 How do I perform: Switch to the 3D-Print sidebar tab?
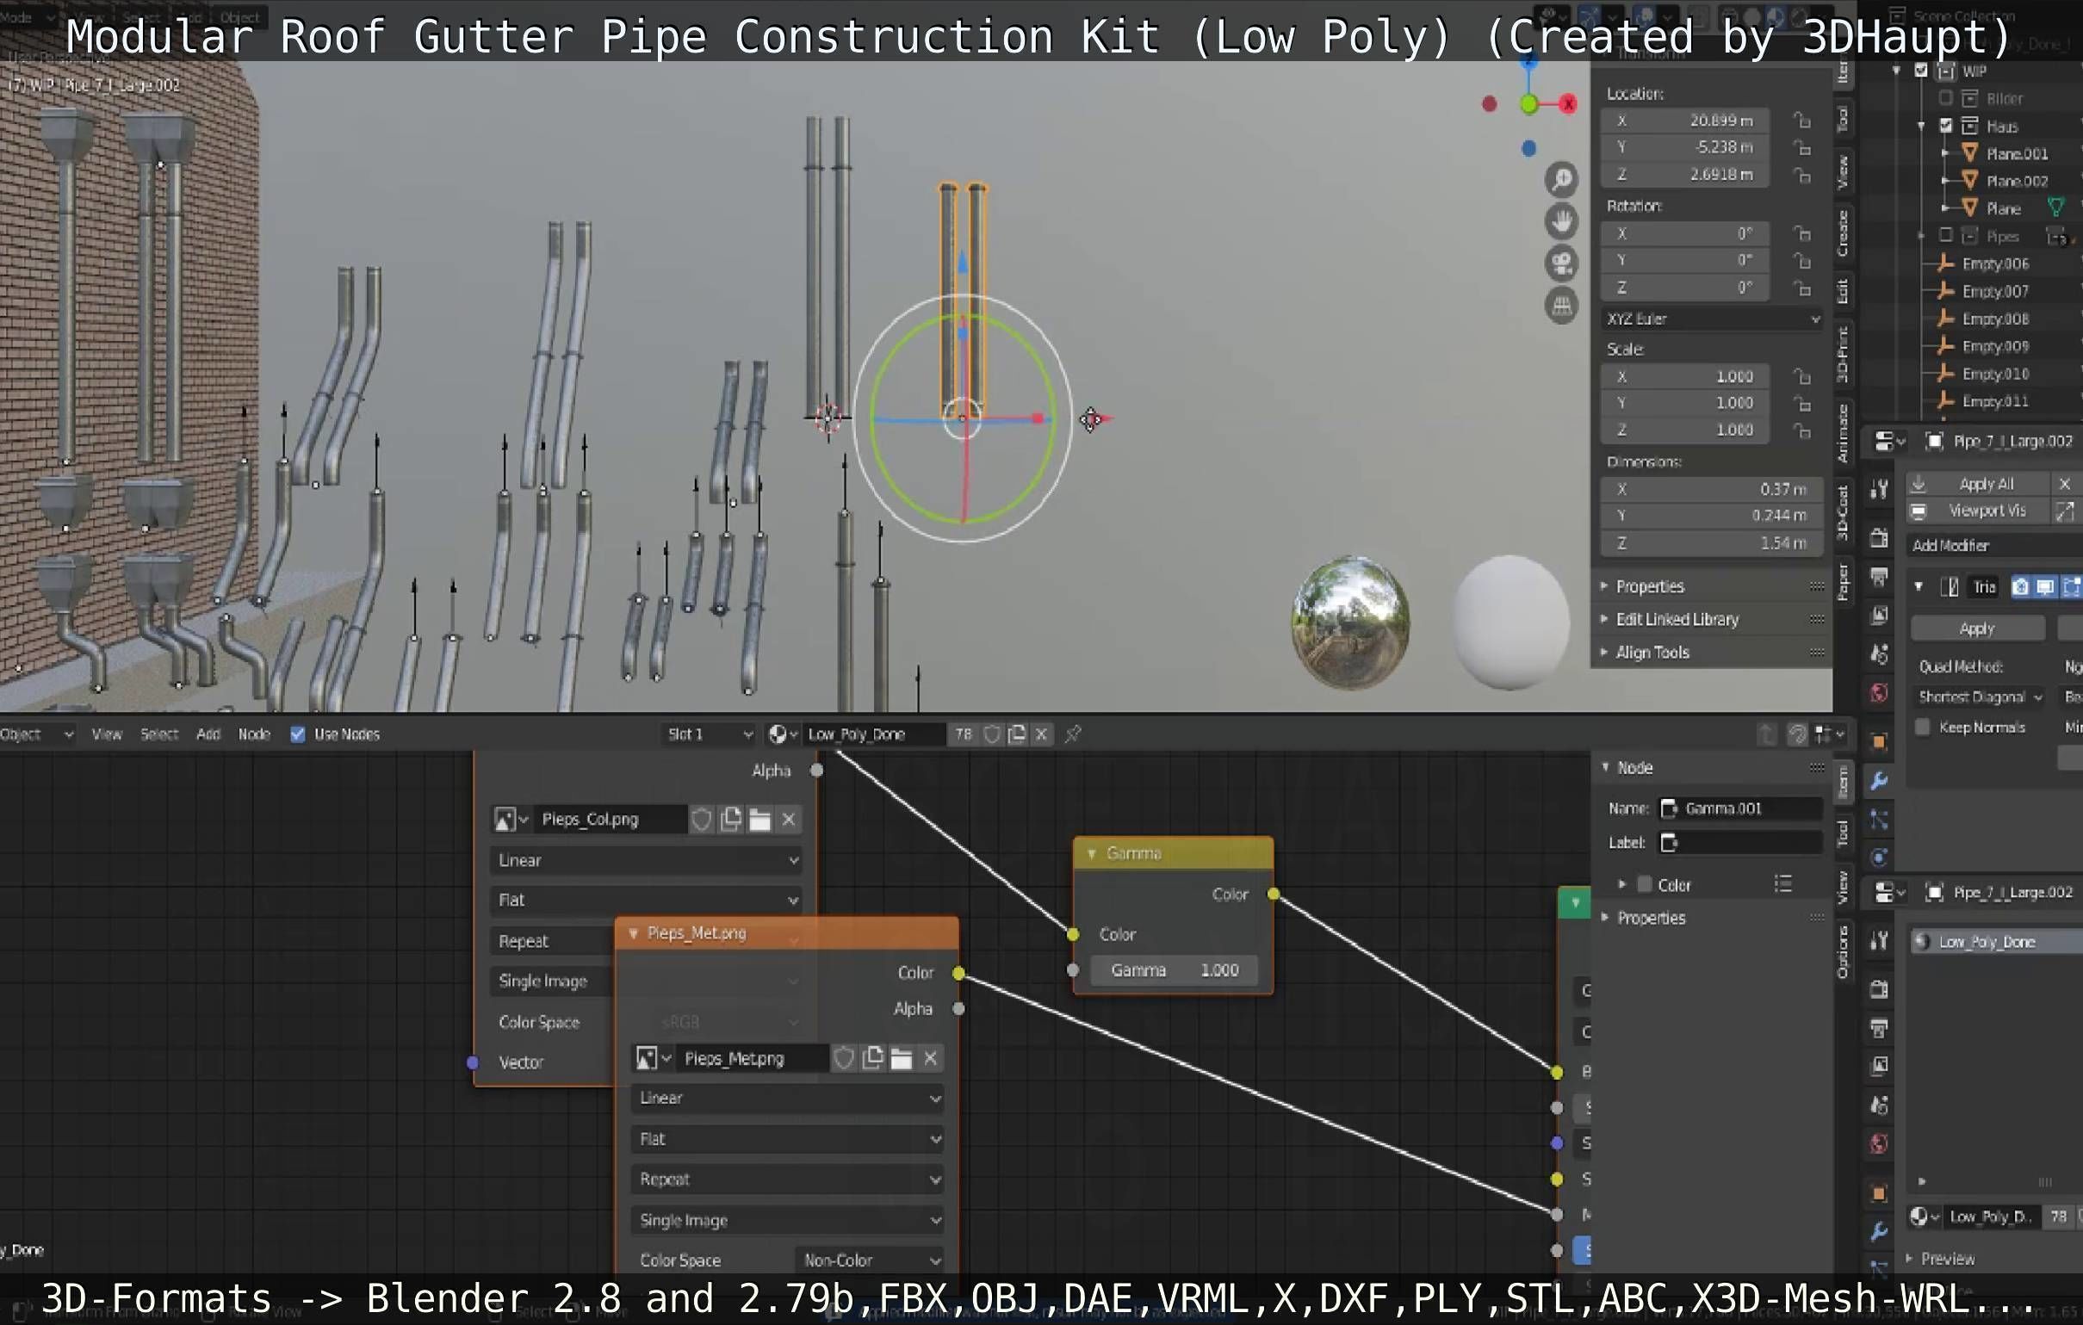click(x=1844, y=355)
